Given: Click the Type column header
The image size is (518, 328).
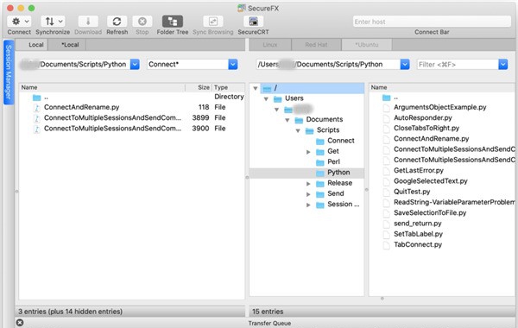Looking at the screenshot, I should (x=228, y=87).
